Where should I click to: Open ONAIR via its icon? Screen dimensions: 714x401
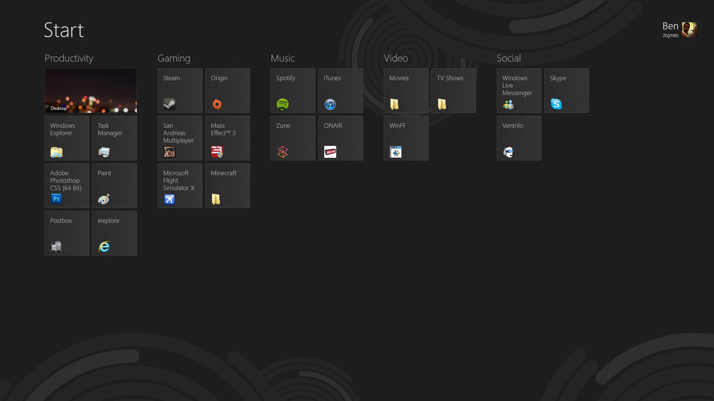(330, 152)
